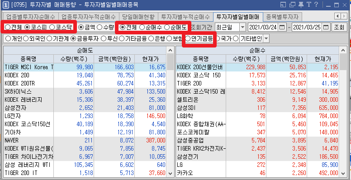The width and height of the screenshot is (351, 180).
Task: Select 삼성전기 row in 순매수 list
Action: click(257, 157)
